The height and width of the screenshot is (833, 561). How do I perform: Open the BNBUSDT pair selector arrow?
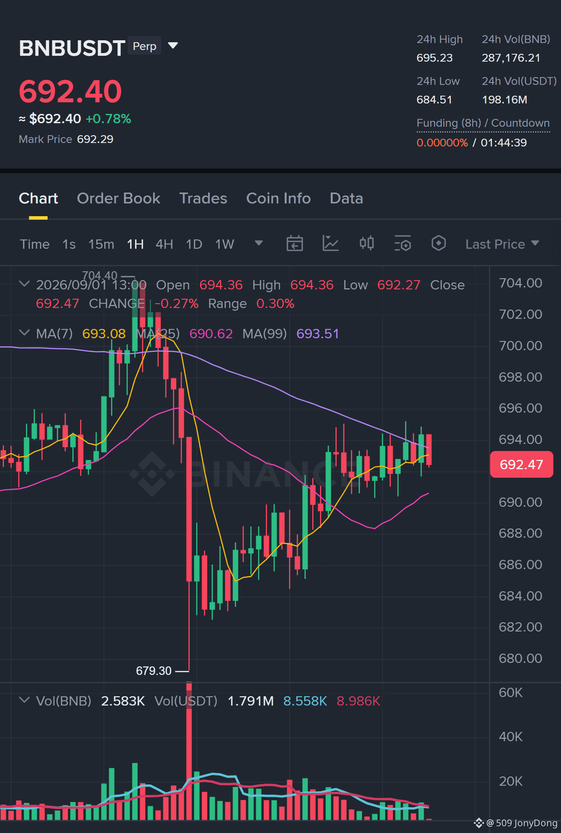tap(173, 46)
